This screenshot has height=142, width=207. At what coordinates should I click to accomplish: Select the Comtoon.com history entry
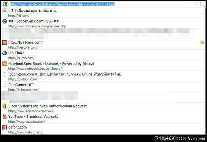(103, 76)
